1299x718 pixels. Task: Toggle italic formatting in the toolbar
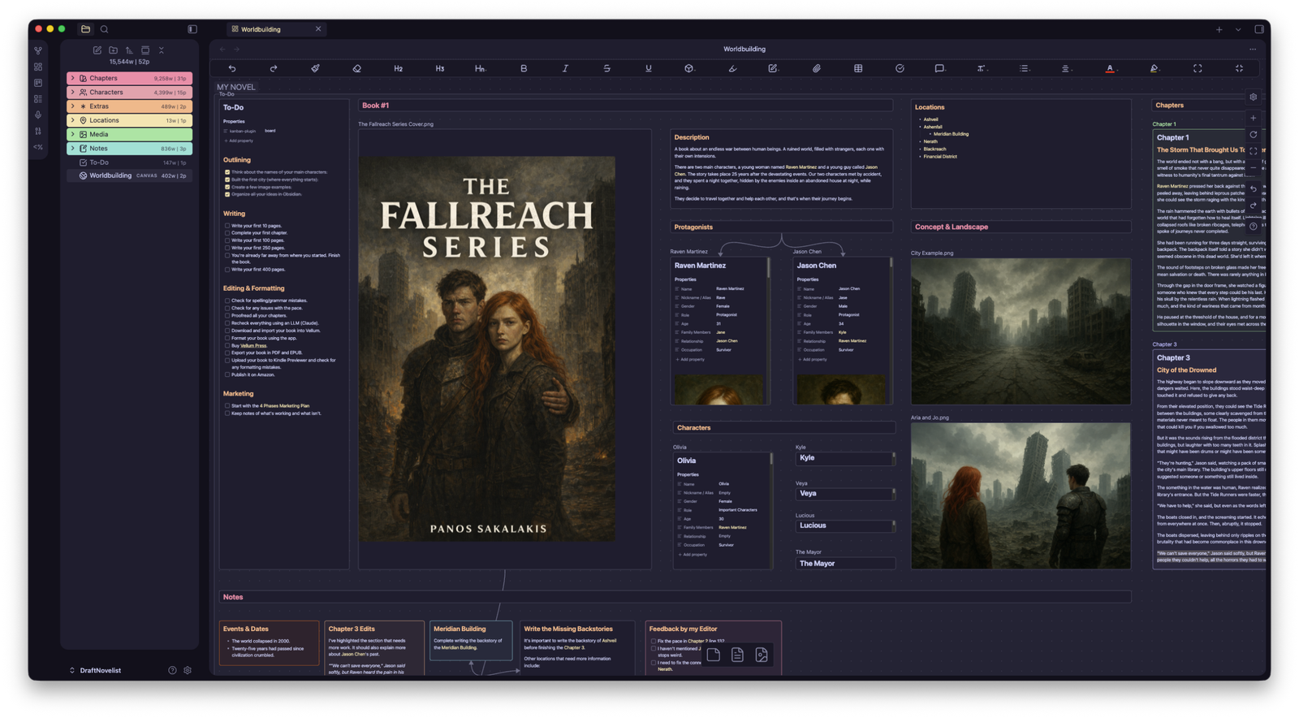pyautogui.click(x=565, y=68)
